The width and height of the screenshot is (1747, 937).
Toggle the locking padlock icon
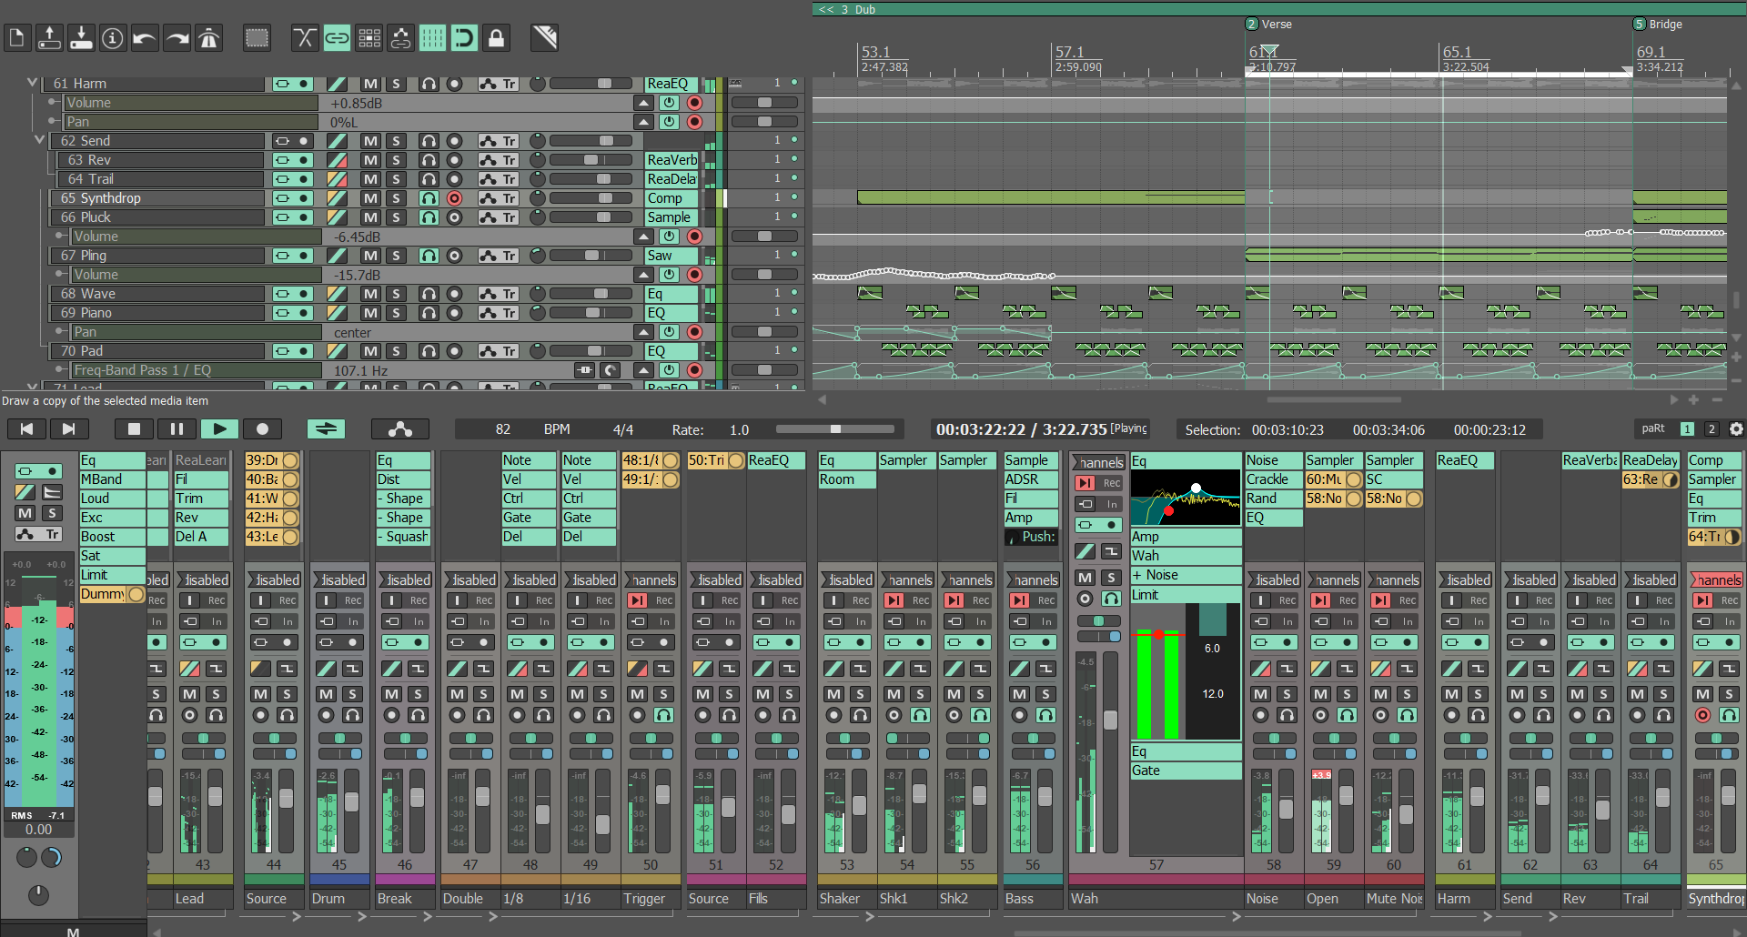[x=496, y=38]
